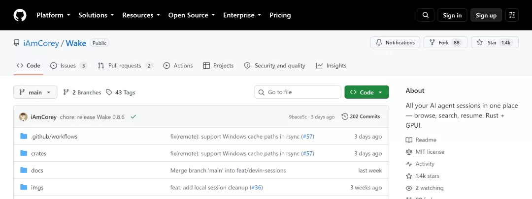Expand the Platform menu

click(x=53, y=15)
